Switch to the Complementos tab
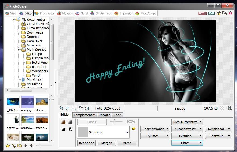Image resolution: width=237 pixels, height=152 pixels. [x=85, y=115]
